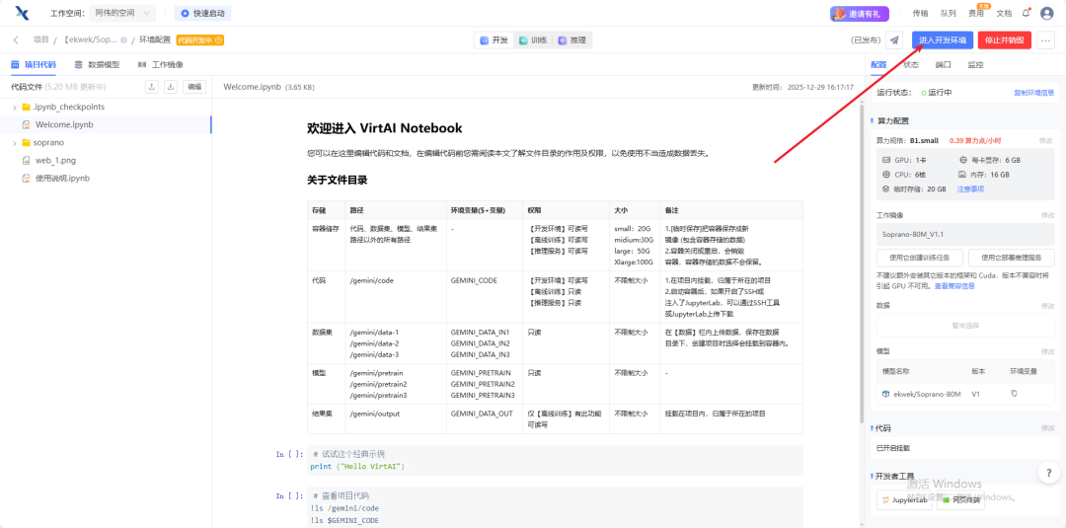Click the .ipynb_checkpoints folder icon
Screen dimensions: 1066x528
coord(26,107)
